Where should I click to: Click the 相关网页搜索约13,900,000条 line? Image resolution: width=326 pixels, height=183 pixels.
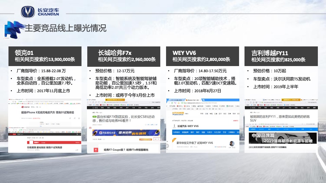point(45,59)
